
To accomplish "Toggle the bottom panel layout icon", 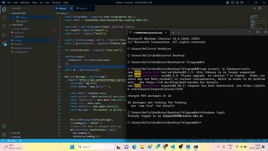I will (233, 3).
